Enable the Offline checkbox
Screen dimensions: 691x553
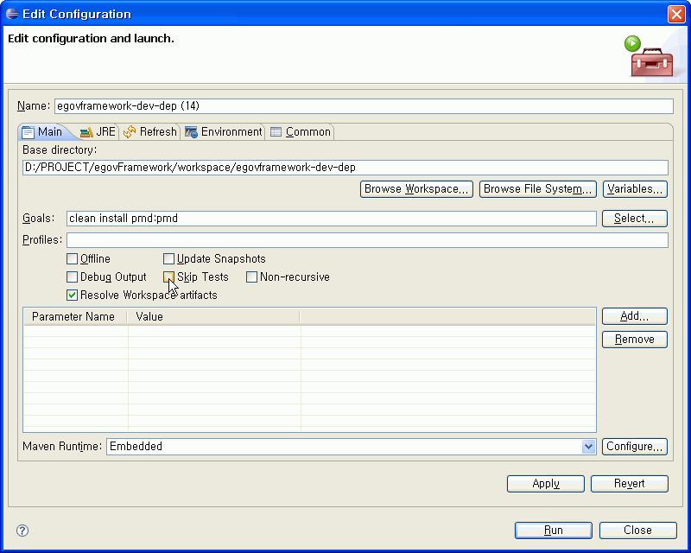pos(73,259)
